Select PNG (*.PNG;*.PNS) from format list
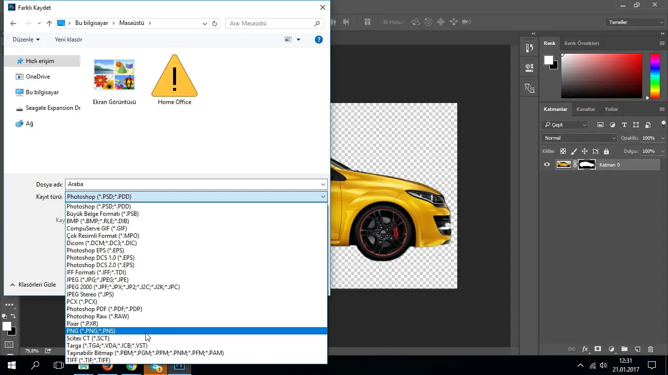The image size is (668, 375). point(91,331)
